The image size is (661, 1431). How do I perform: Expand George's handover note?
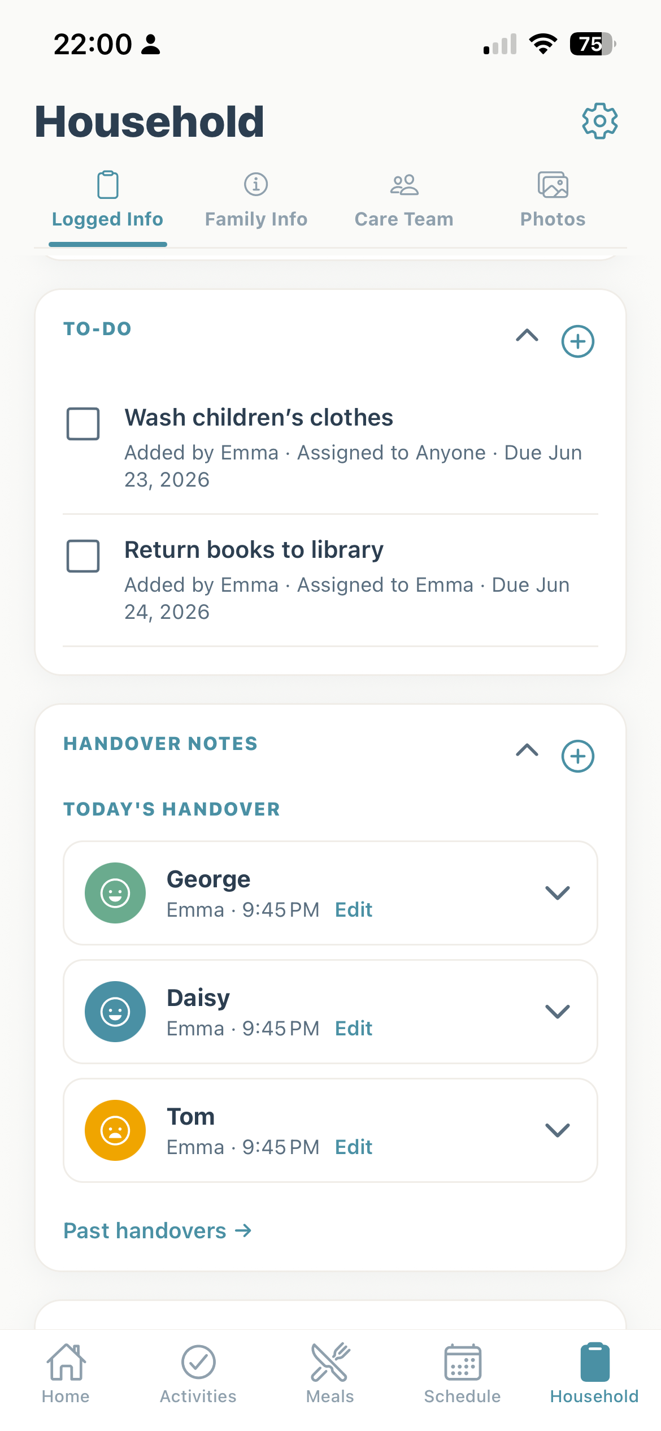point(558,893)
